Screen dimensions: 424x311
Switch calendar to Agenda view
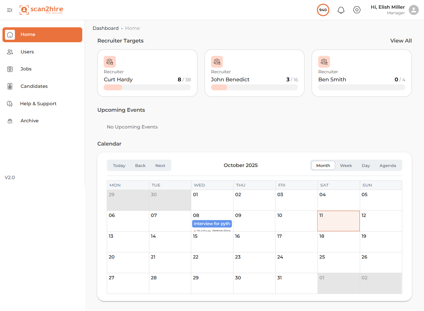388,165
